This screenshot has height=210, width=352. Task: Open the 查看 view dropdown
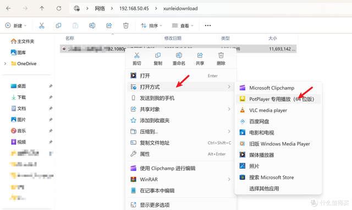pyautogui.click(x=183, y=26)
